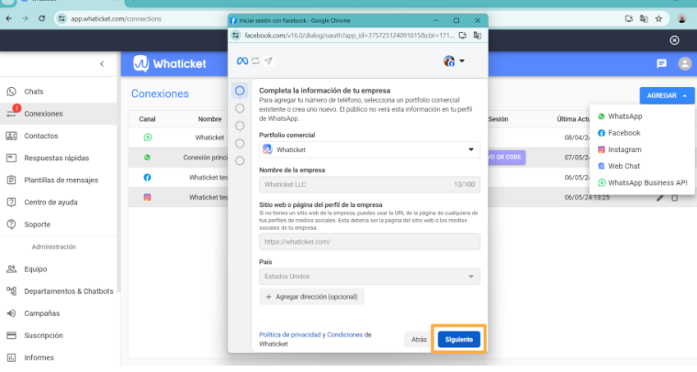Click the popup address bar facebook.com URL
Screen dimensions: 697x372
[x=349, y=36]
